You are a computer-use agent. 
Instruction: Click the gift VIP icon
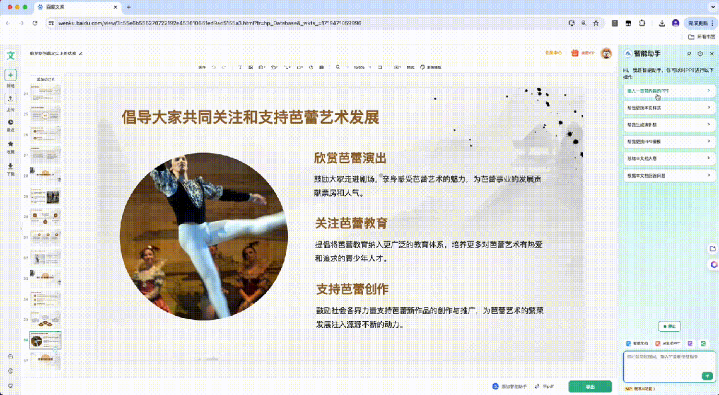click(575, 53)
